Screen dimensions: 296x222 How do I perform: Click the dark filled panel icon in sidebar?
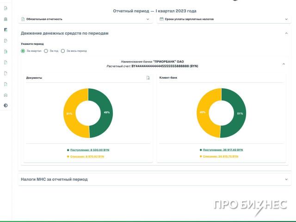(6, 30)
